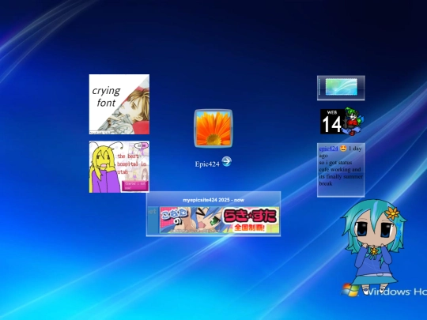This screenshot has height=320, width=427.
Task: Click the myepicsite424 2025 - now header
Action: click(213, 200)
